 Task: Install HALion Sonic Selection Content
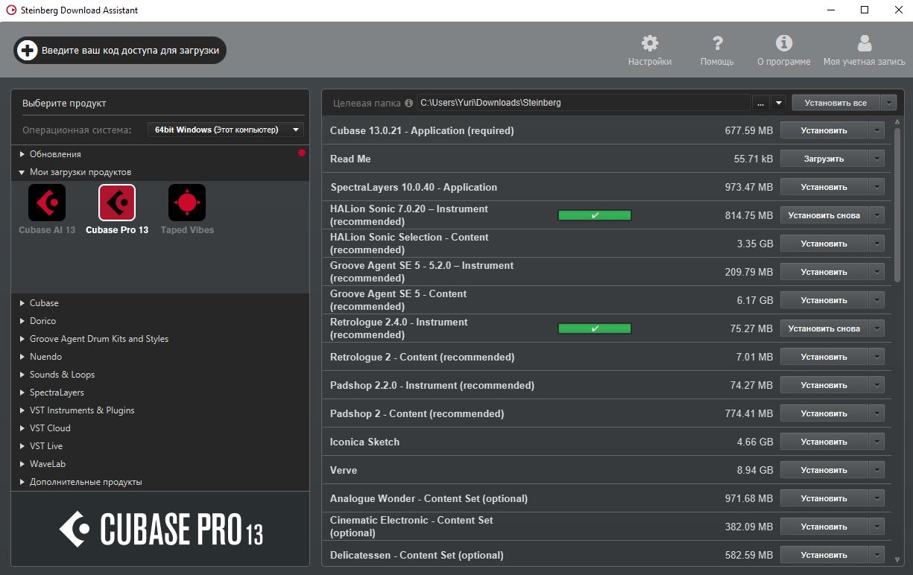[824, 244]
